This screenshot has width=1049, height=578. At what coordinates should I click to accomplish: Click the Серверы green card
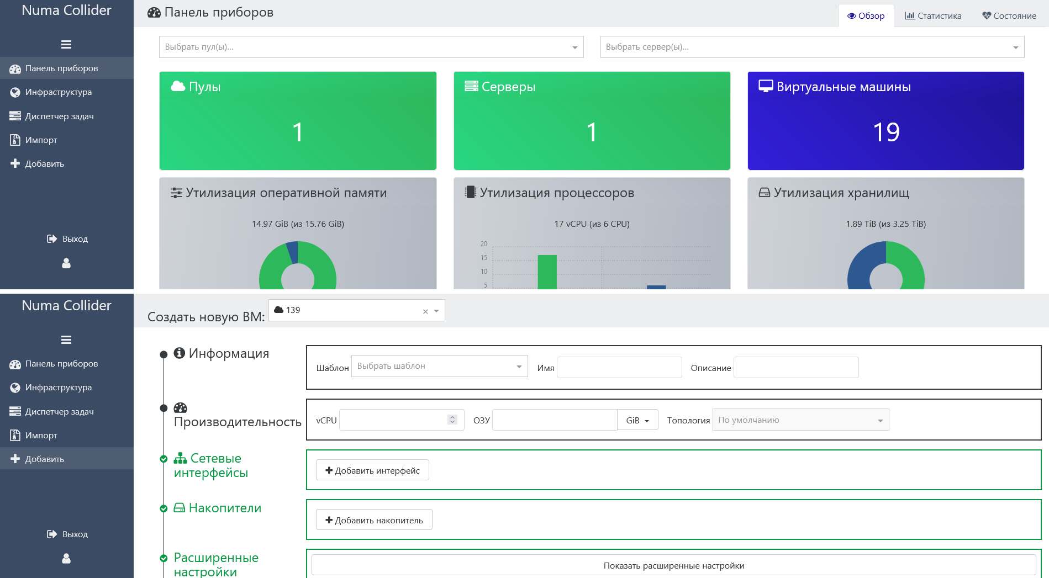pos(592,121)
